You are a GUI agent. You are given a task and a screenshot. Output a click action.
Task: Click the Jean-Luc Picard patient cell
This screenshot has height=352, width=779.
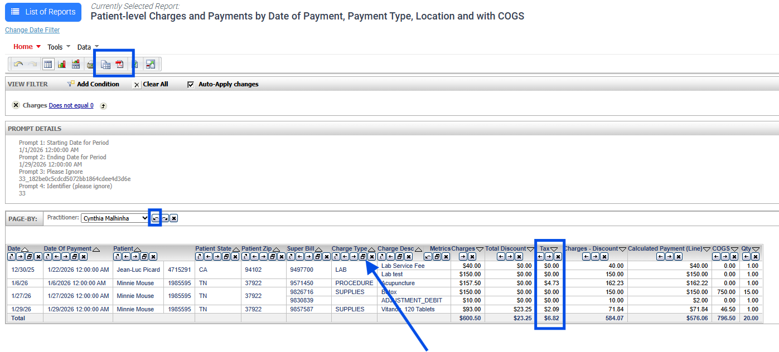click(x=138, y=270)
